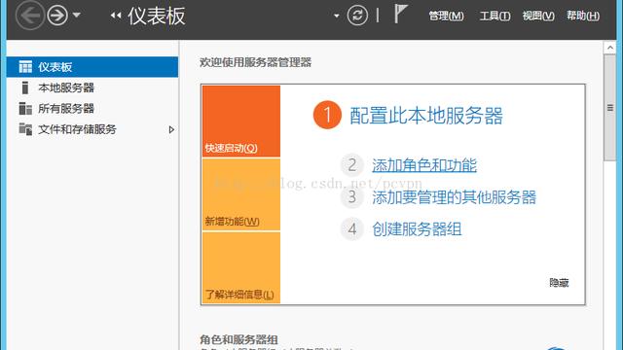Click the 仪表板 grid icon
This screenshot has height=350, width=623.
[x=25, y=67]
